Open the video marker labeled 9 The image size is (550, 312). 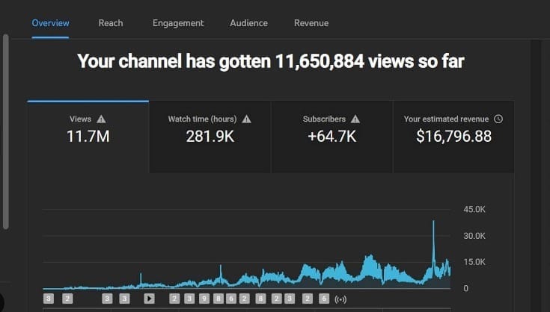(x=204, y=299)
